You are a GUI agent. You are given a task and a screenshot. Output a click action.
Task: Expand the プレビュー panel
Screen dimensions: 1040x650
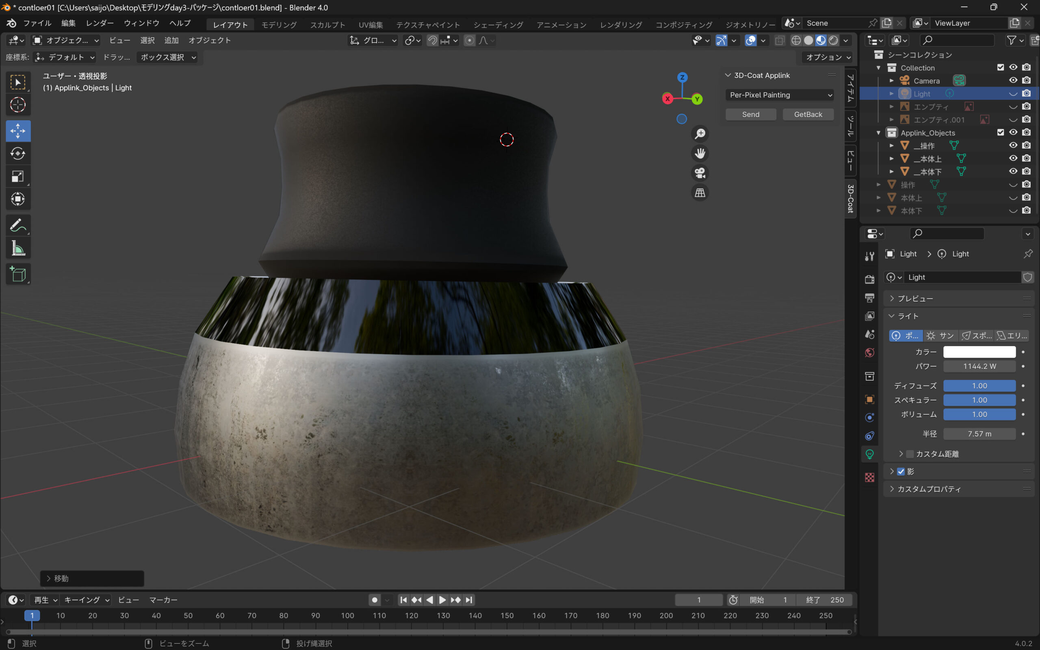[x=915, y=298]
